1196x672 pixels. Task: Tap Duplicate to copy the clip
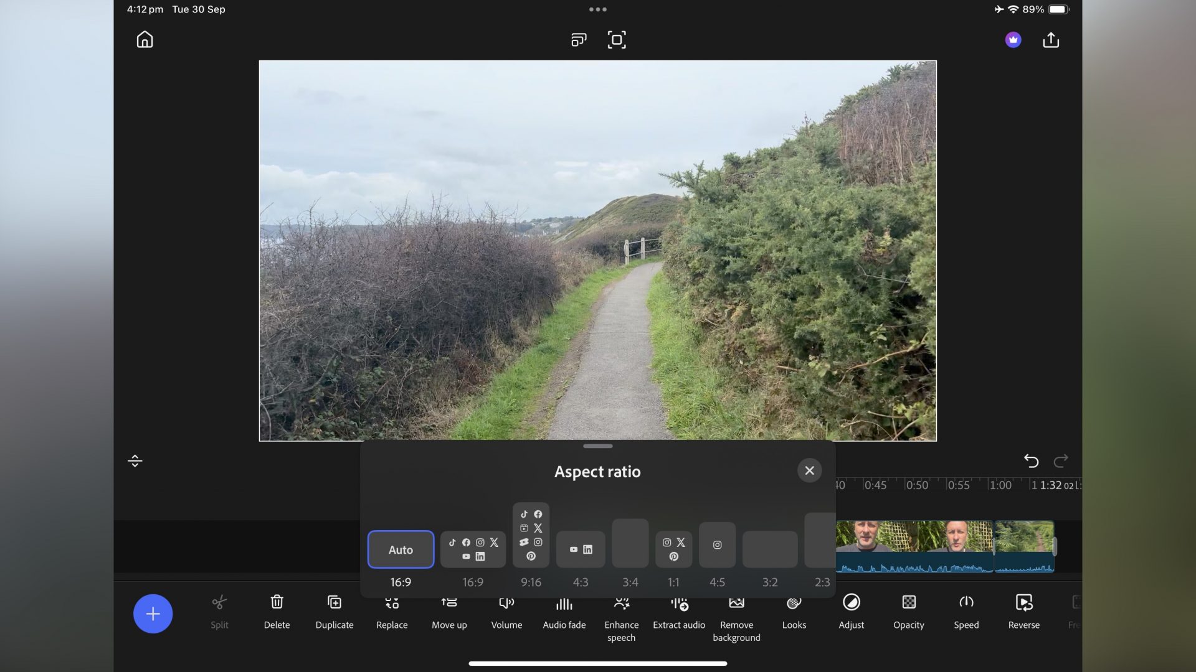tap(334, 613)
